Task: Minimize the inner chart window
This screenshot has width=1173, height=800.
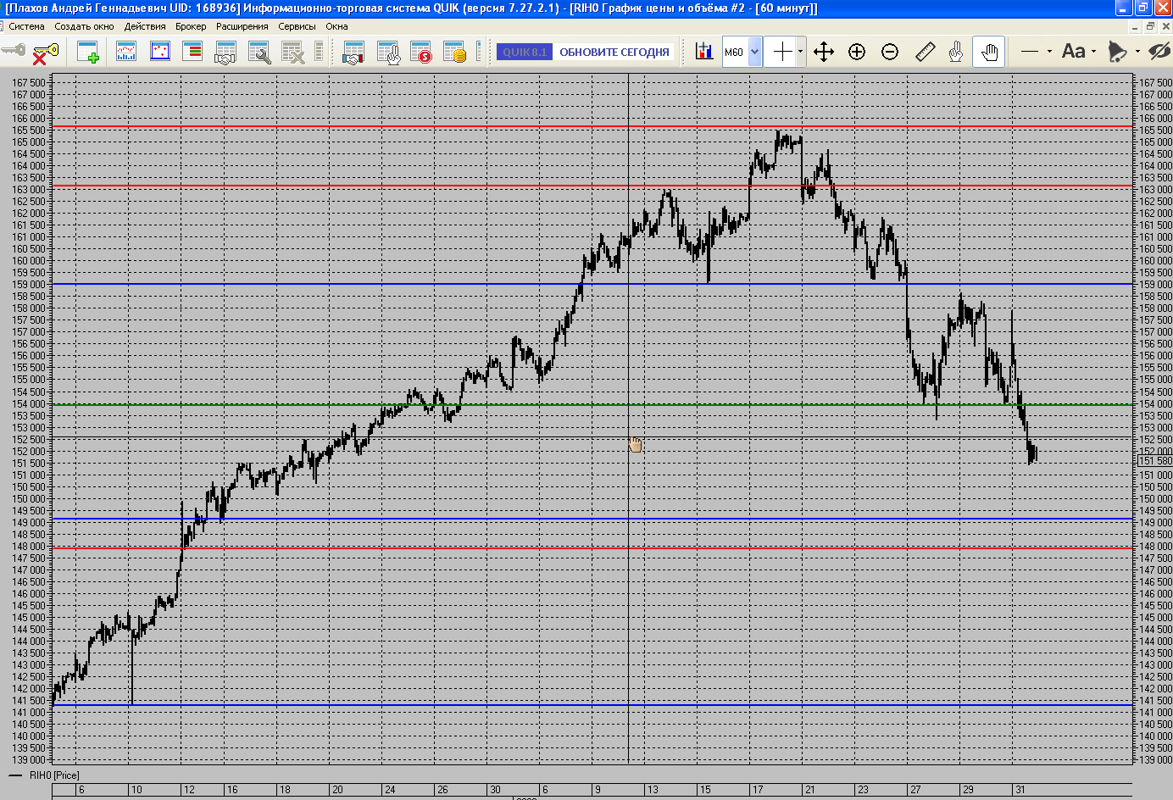Action: click(x=1136, y=26)
